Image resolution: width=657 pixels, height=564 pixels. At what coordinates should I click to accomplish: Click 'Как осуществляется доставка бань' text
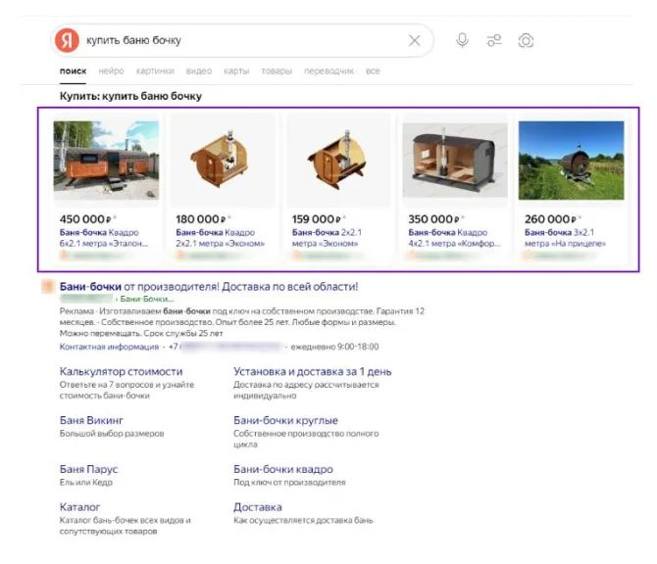(x=303, y=521)
